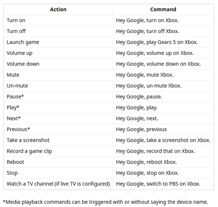
Task: Select the 'Mute' action cell
Action: (x=58, y=75)
